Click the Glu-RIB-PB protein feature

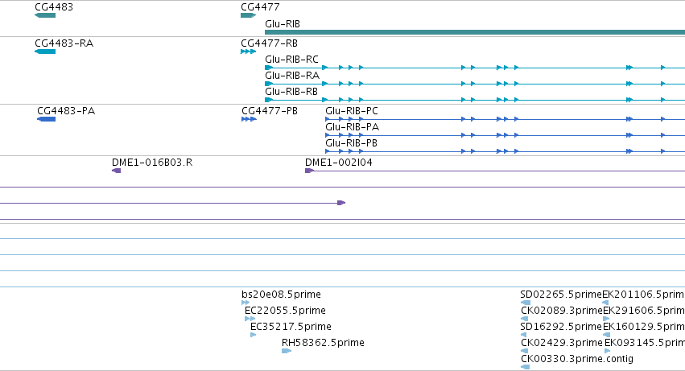[505, 151]
